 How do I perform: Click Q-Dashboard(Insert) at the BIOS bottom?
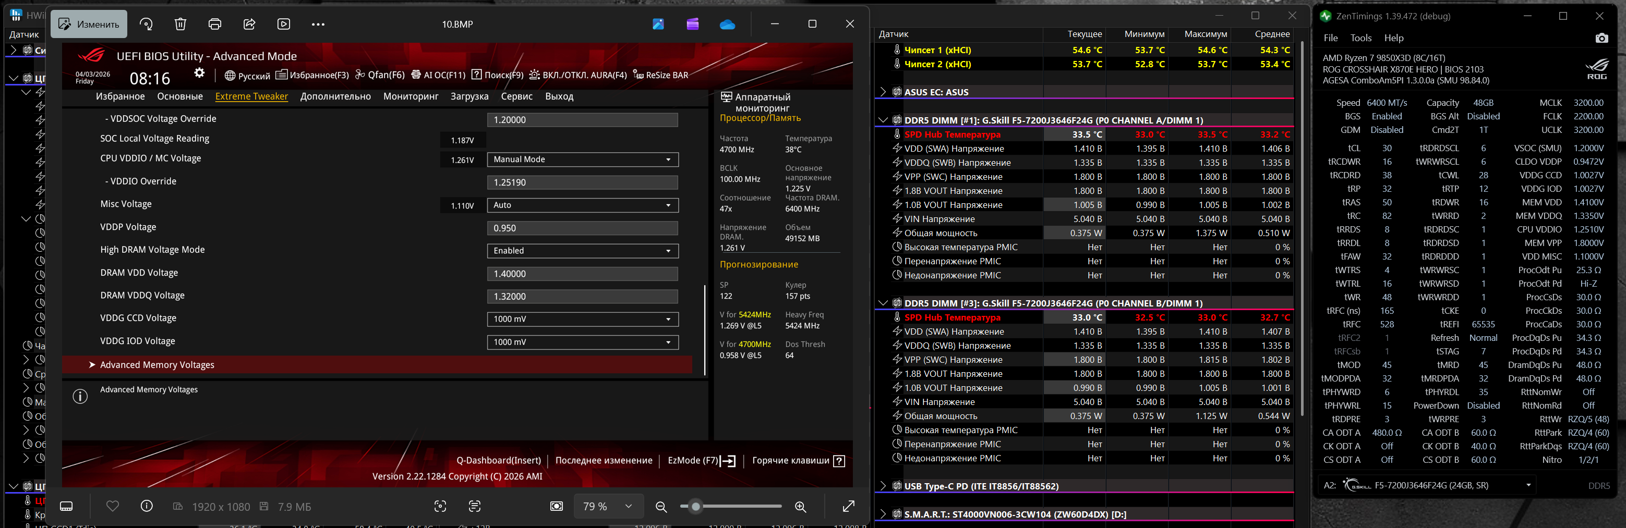point(499,461)
